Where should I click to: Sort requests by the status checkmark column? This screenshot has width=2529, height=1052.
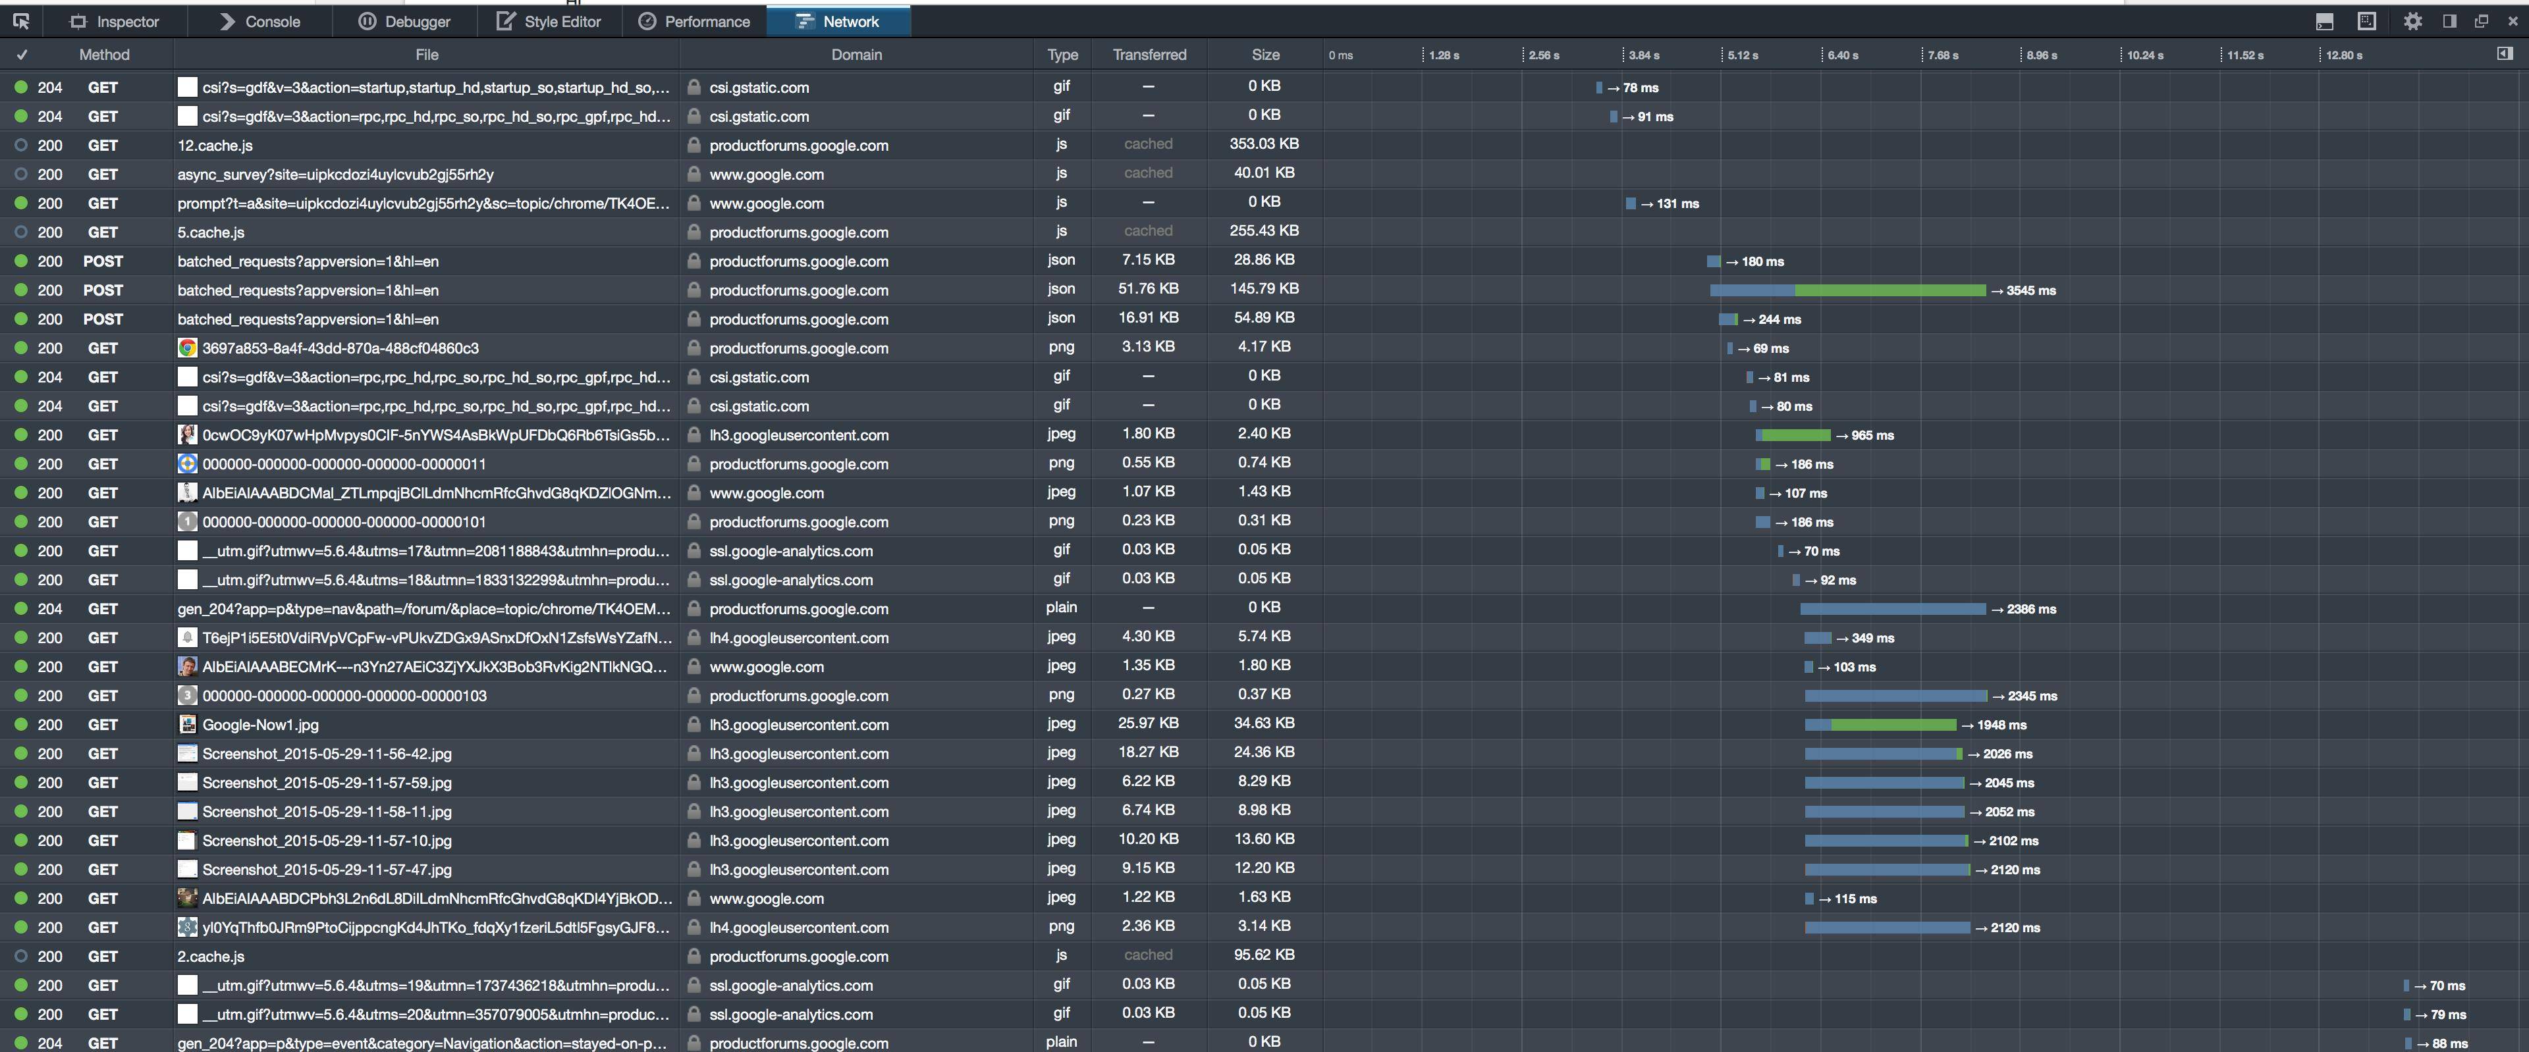pyautogui.click(x=22, y=55)
